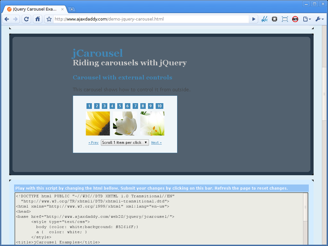Click inside the HTML code editor
Screen dimensions: 328x246
click(159, 218)
